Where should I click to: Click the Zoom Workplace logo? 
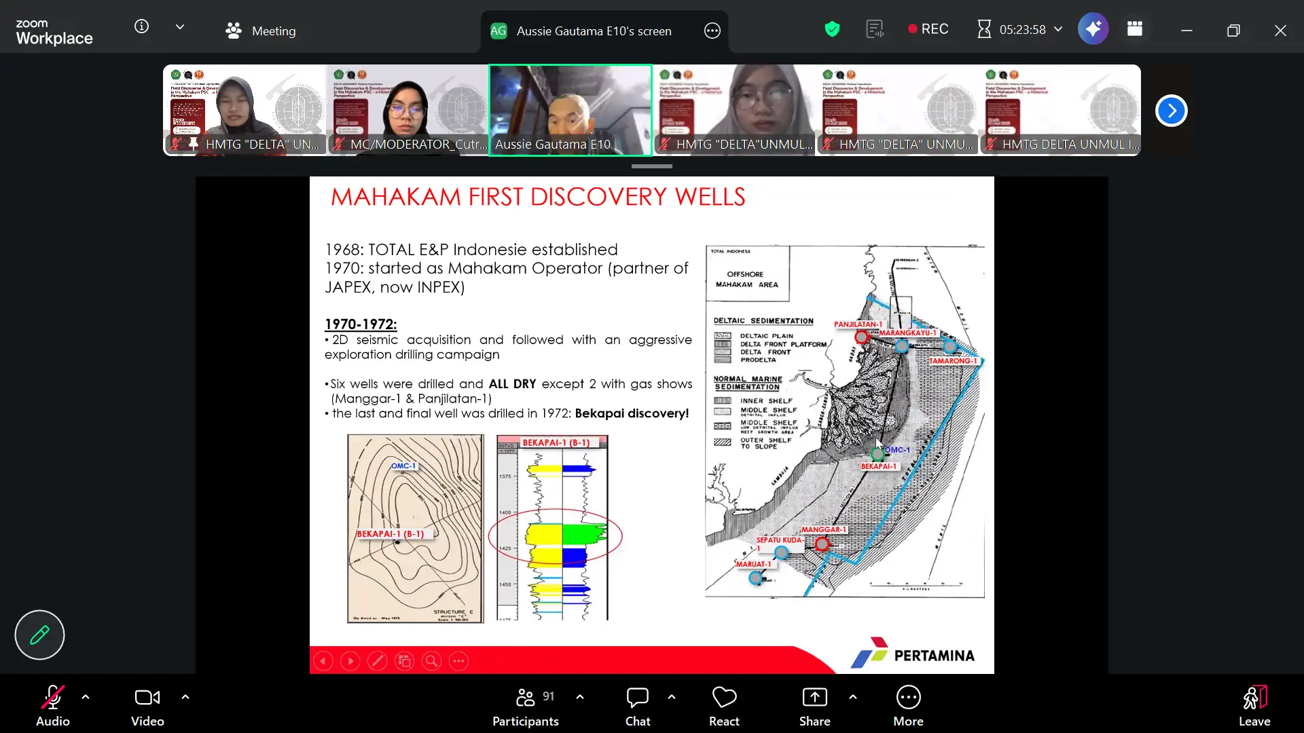tap(54, 32)
